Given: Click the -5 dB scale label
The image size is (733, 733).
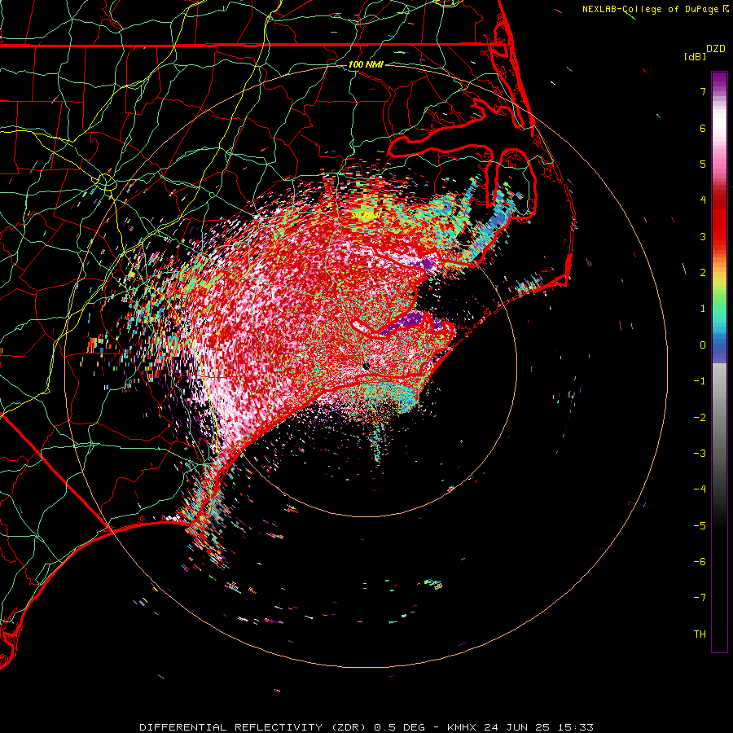Looking at the screenshot, I should tap(700, 526).
